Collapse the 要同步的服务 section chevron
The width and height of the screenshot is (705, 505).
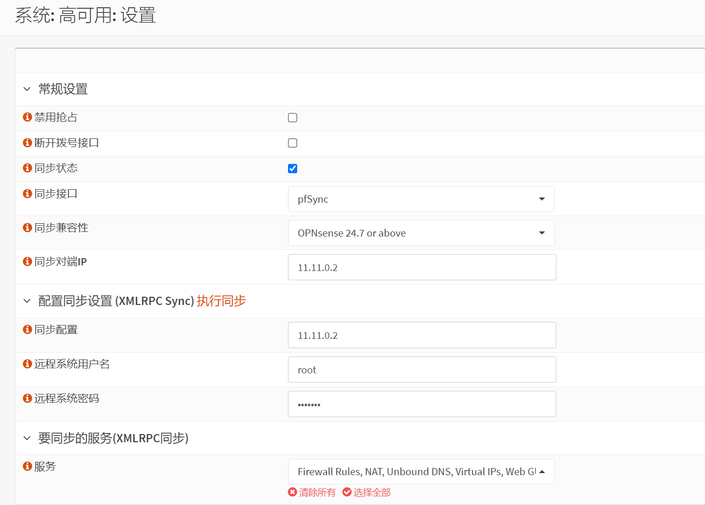click(x=27, y=438)
